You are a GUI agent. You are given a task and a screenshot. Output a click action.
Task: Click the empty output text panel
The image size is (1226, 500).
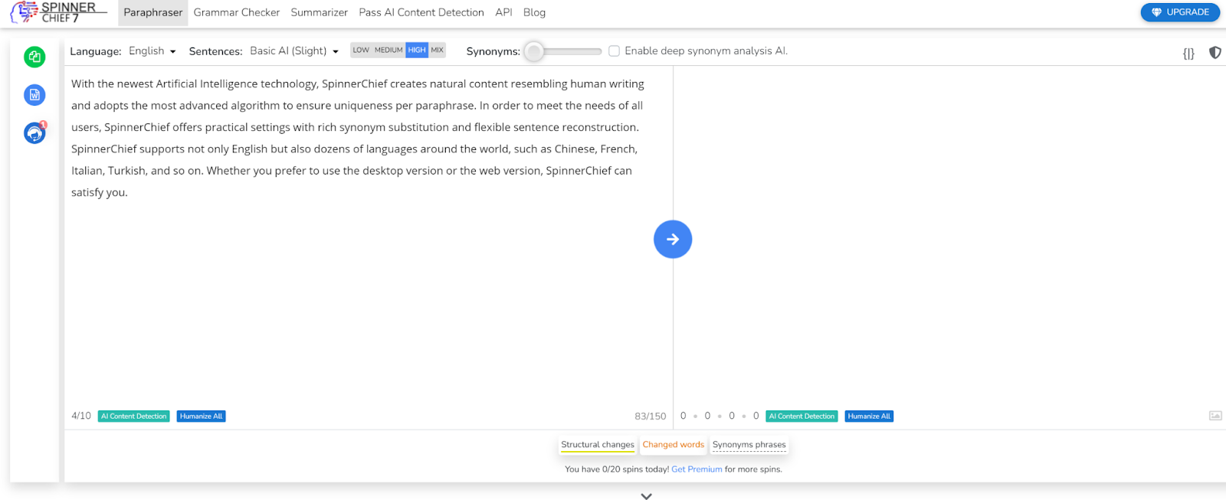coord(949,237)
